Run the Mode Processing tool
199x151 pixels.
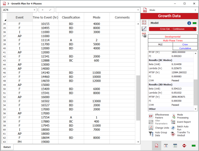point(174,116)
